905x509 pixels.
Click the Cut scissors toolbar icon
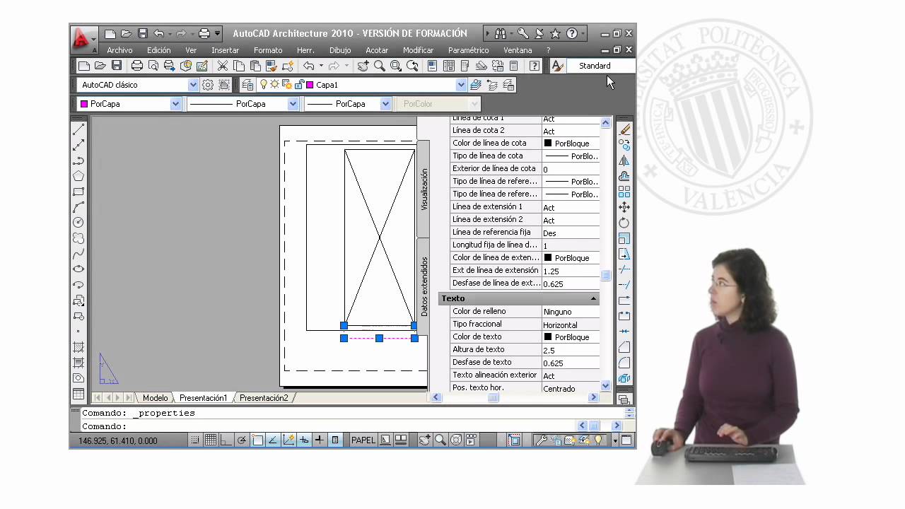point(223,66)
